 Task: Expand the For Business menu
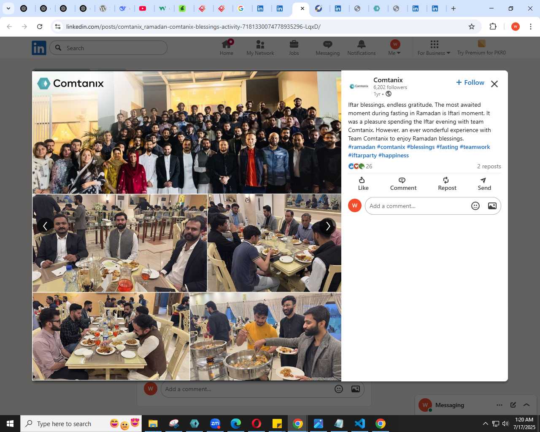[x=434, y=47]
